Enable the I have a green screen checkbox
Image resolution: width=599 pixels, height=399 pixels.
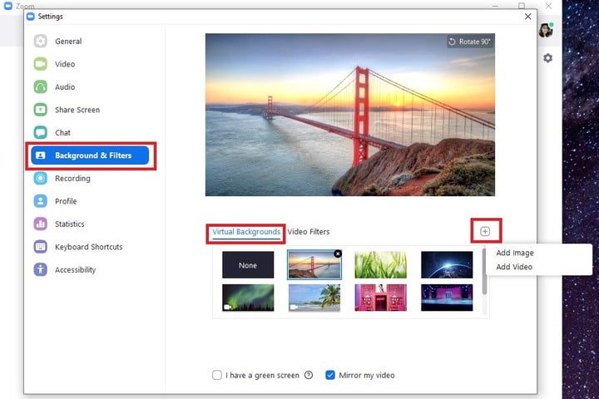217,376
